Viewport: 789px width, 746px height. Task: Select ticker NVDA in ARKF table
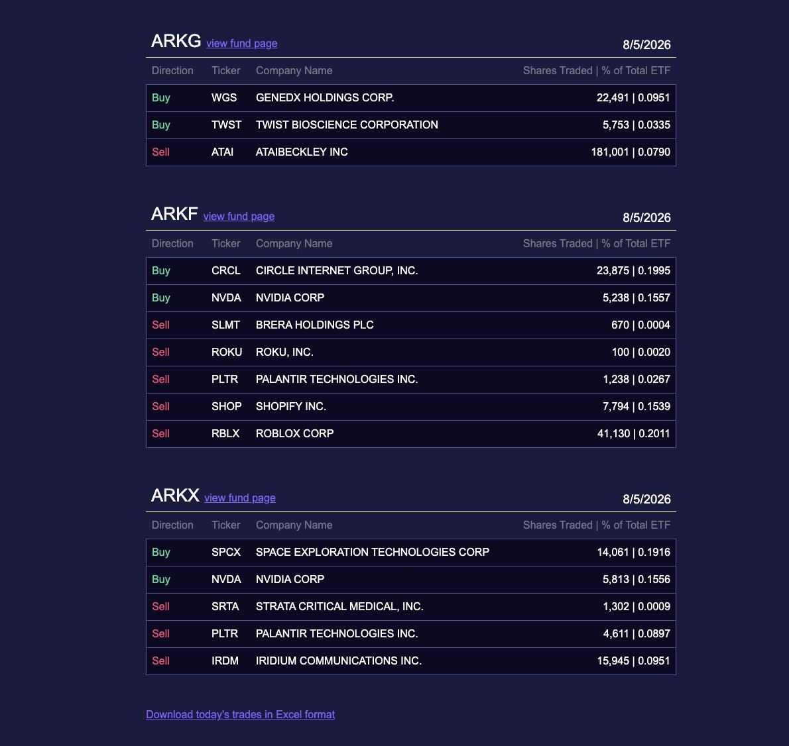click(227, 297)
